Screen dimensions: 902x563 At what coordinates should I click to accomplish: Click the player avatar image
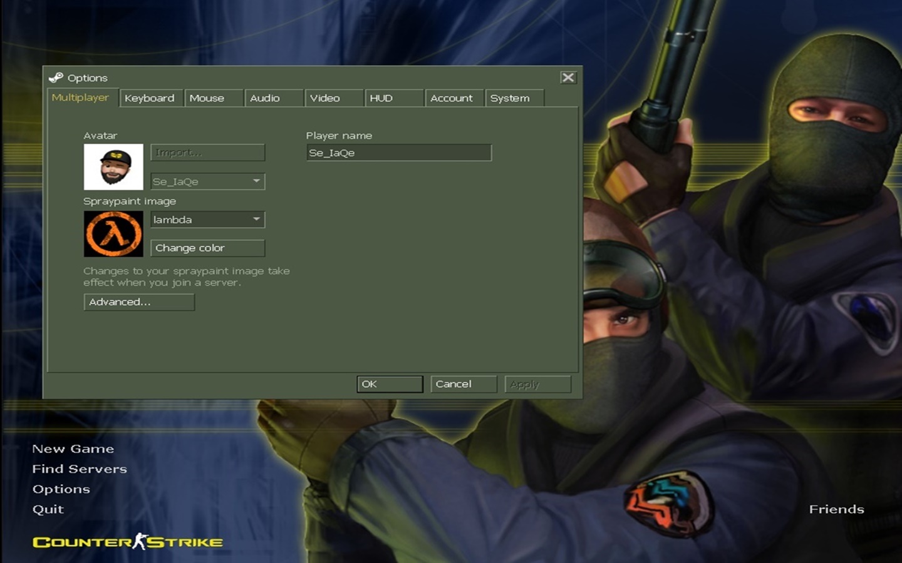point(113,167)
